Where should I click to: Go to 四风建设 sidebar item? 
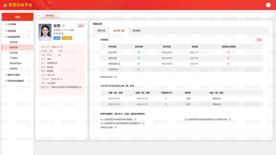(x=14, y=69)
